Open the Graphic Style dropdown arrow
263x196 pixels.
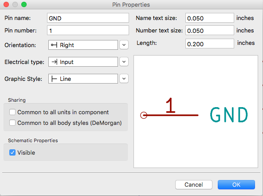click(124, 79)
